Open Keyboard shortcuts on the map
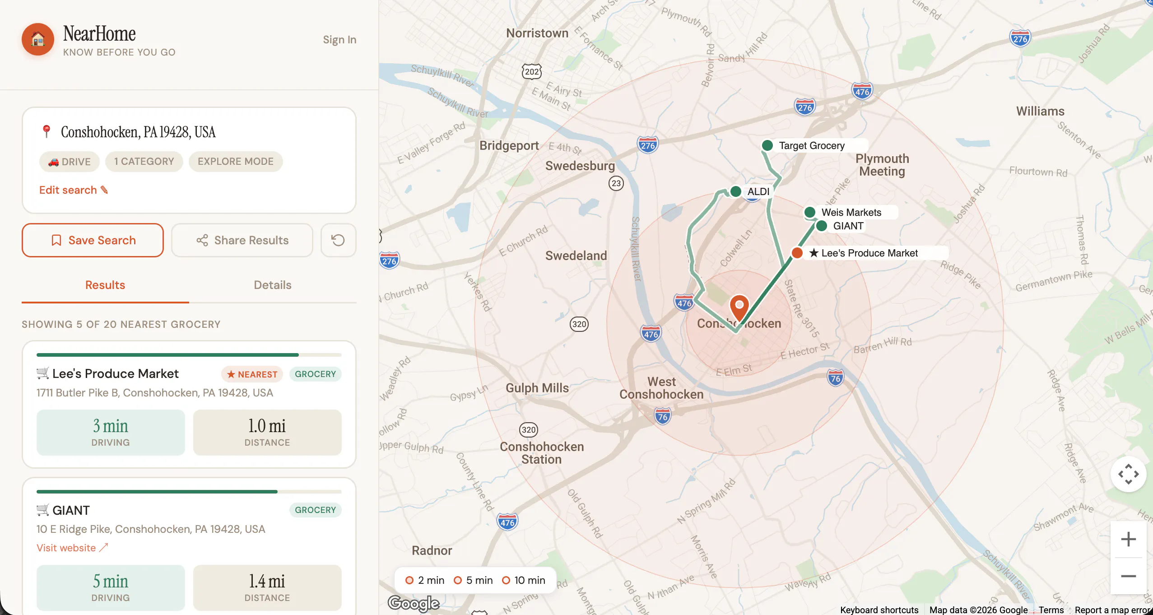Viewport: 1153px width, 615px height. point(879,610)
